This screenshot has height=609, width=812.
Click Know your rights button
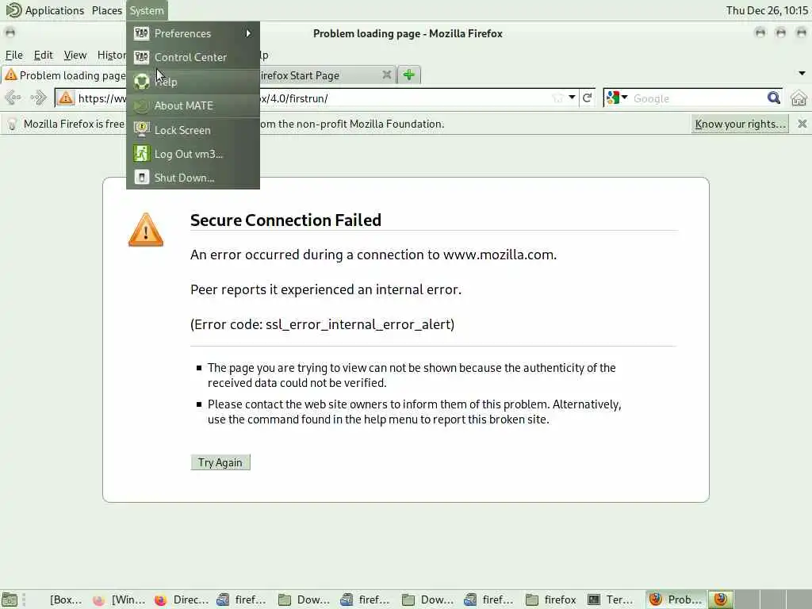pyautogui.click(x=740, y=124)
